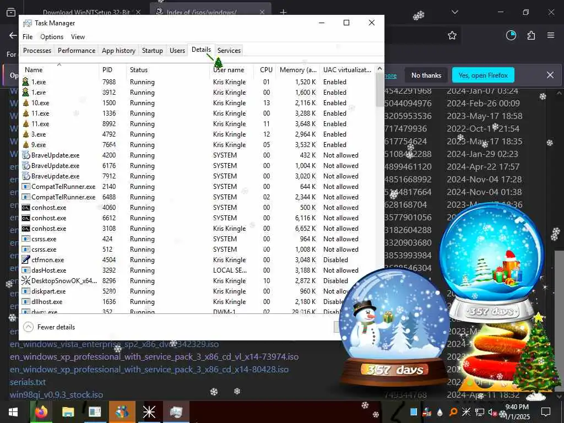Viewport: 564px width, 423px height.
Task: Select the dllhost.exe process icon
Action: 25,301
